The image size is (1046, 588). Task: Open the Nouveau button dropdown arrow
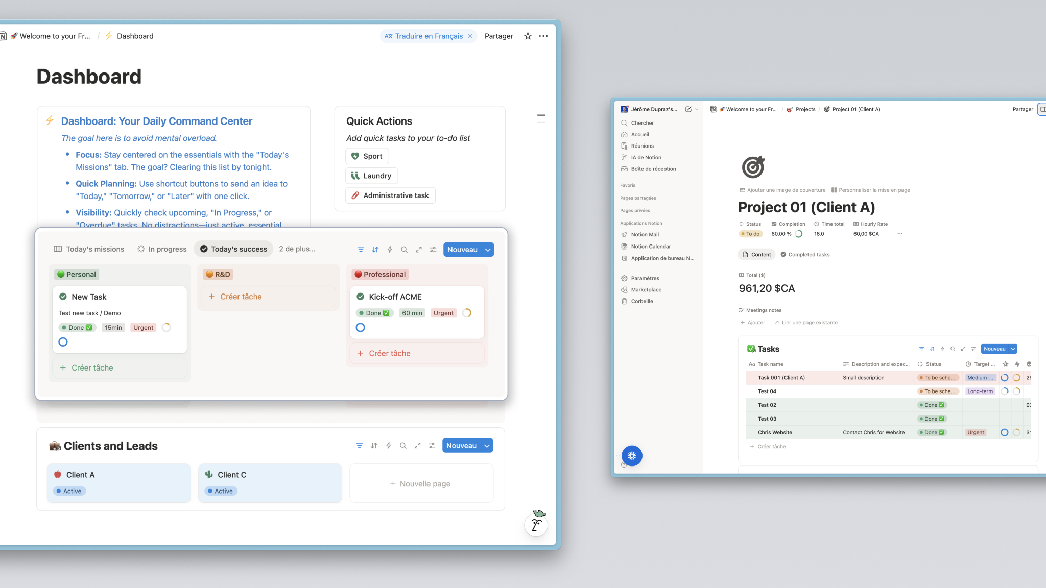click(487, 250)
